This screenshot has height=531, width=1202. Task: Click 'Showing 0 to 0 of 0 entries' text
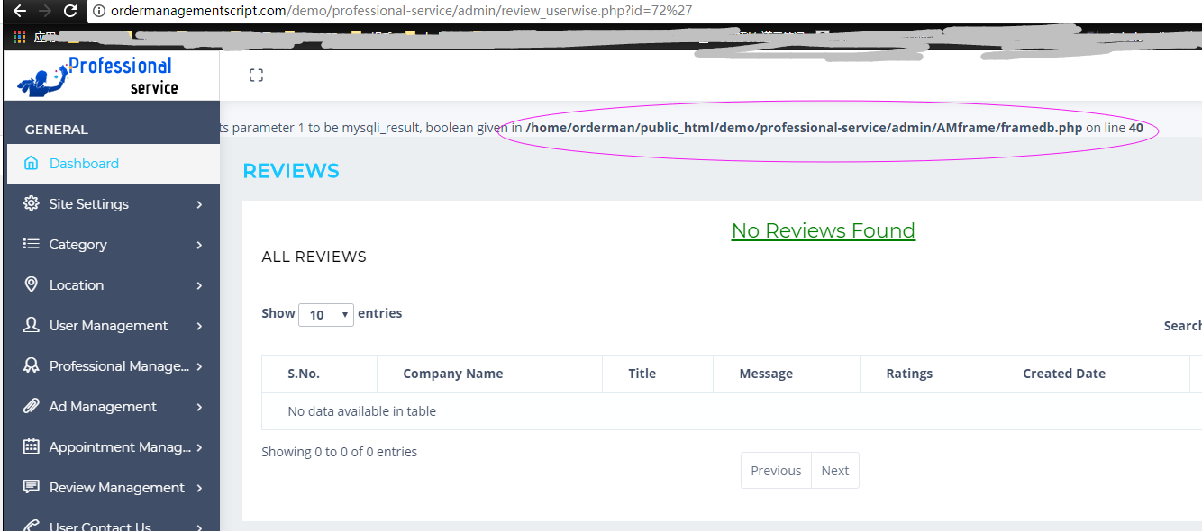(340, 452)
